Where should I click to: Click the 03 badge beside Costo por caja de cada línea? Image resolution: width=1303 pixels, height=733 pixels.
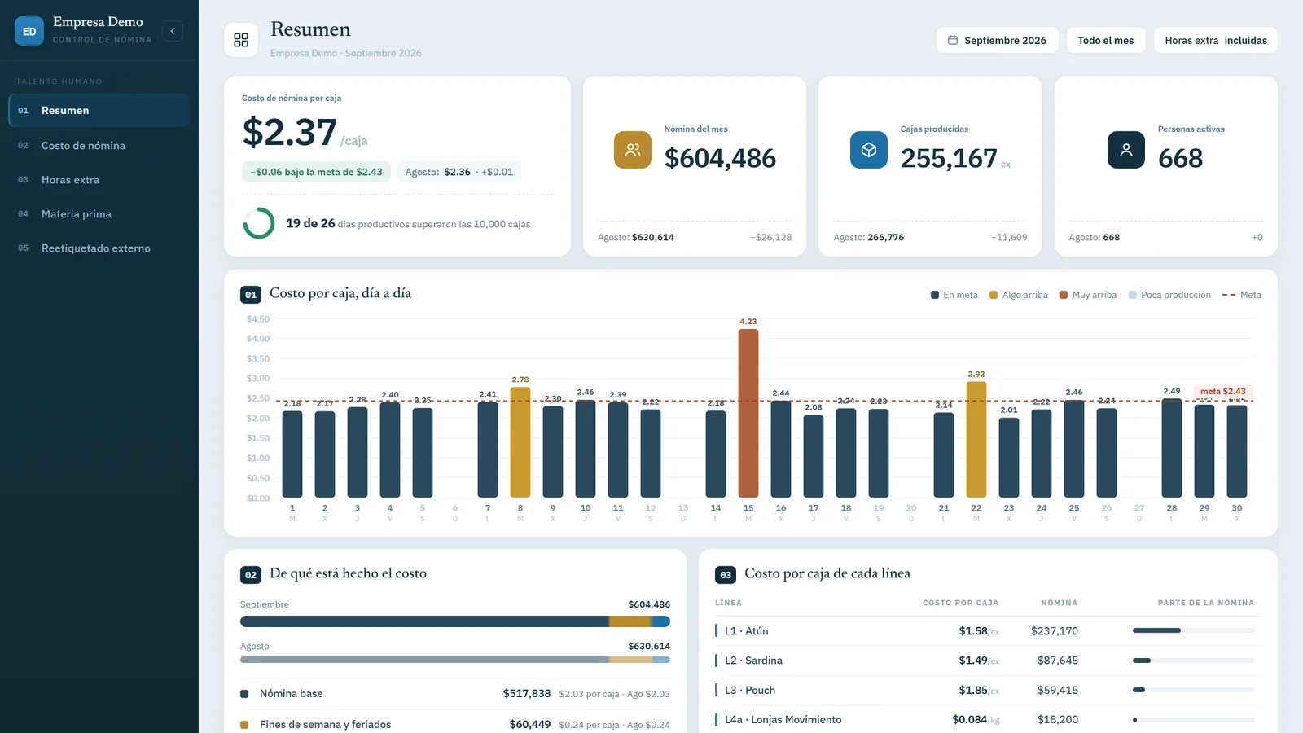pyautogui.click(x=726, y=575)
